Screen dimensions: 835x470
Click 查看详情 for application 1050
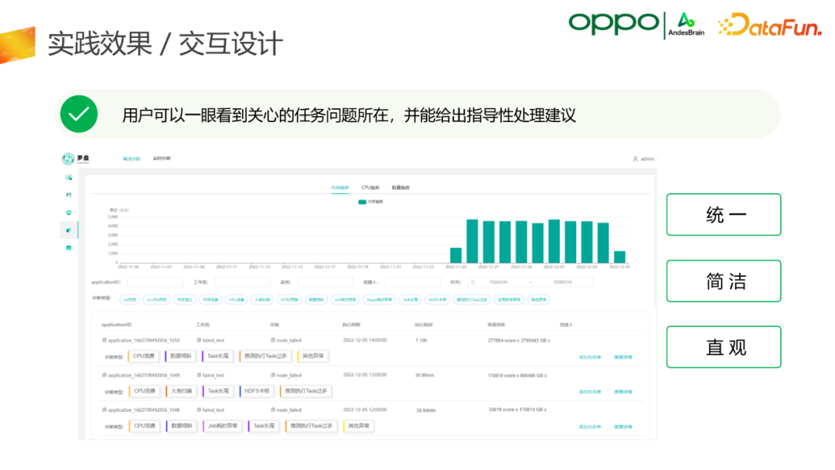tap(623, 357)
